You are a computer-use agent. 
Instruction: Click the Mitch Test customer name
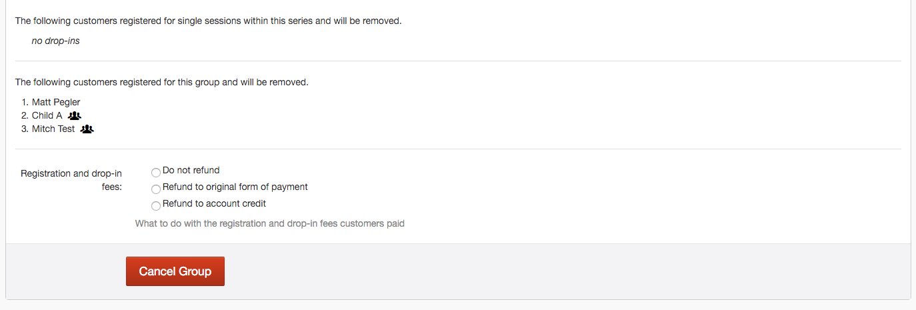tap(53, 129)
